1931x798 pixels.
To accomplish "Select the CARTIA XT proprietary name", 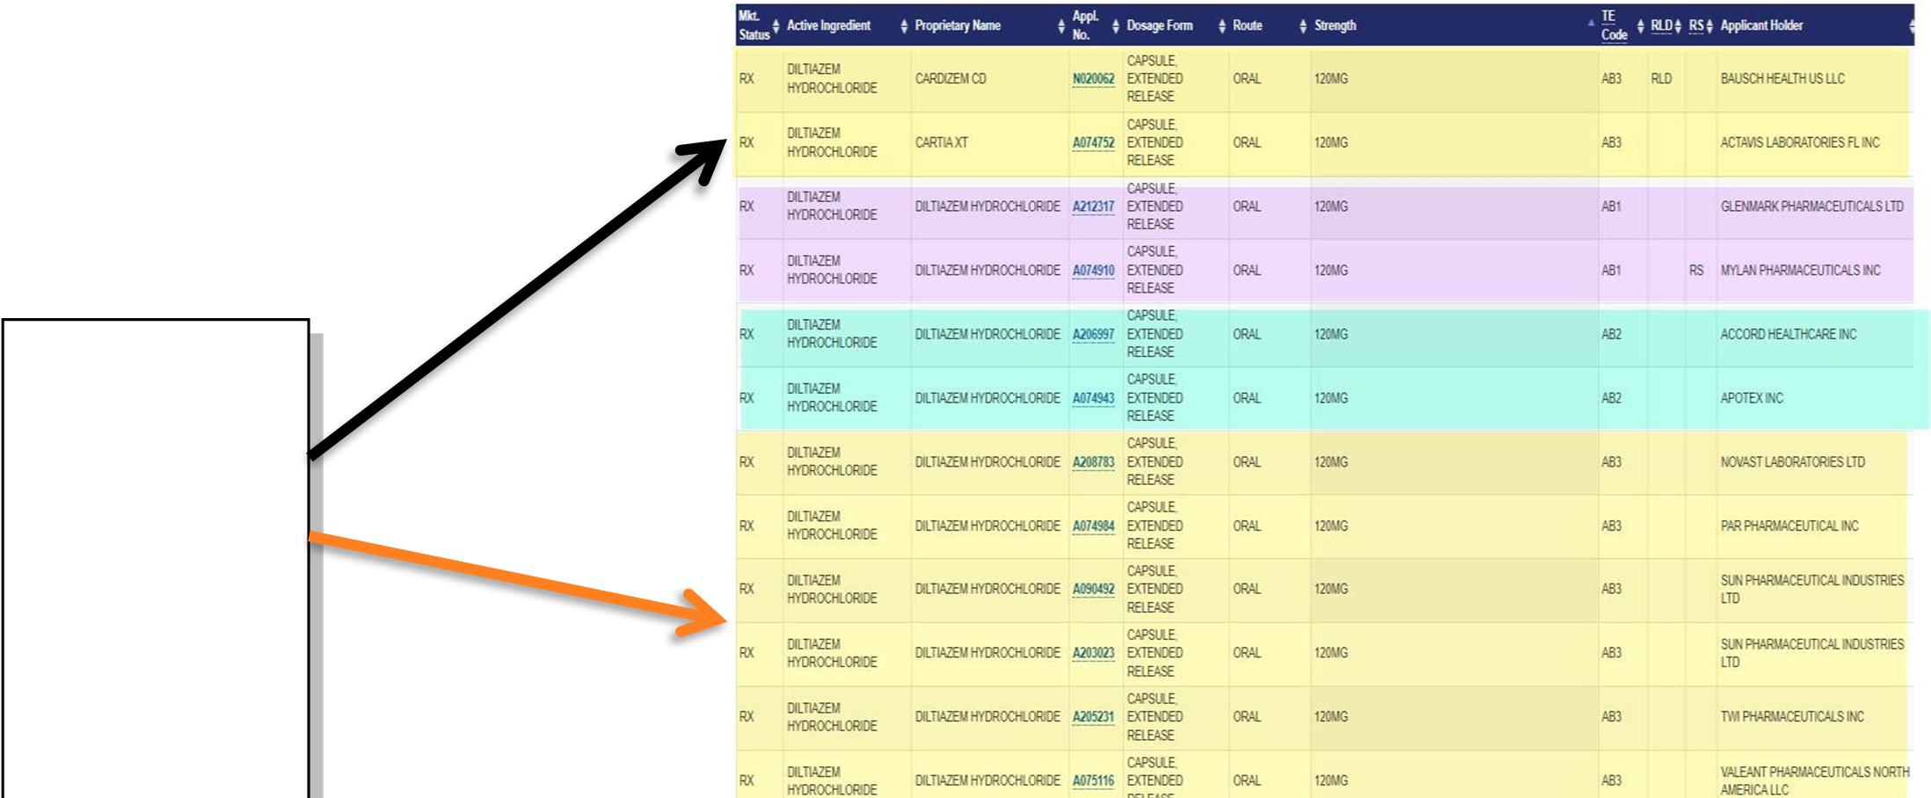I will pos(941,143).
